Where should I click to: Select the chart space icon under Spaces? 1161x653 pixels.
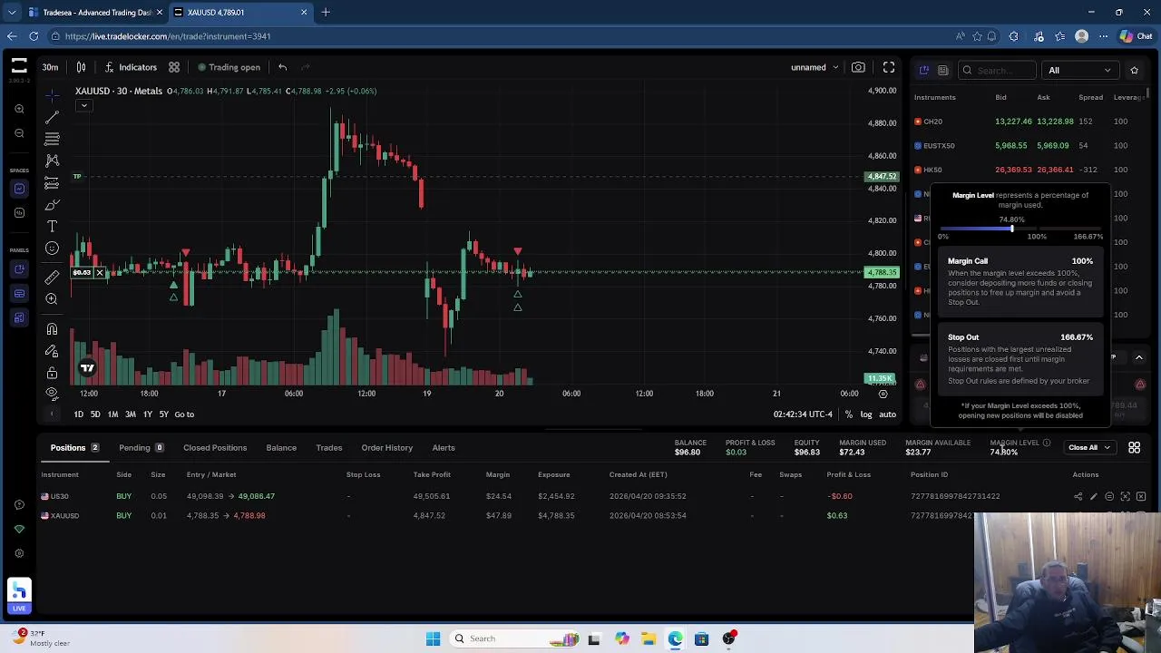click(x=19, y=189)
